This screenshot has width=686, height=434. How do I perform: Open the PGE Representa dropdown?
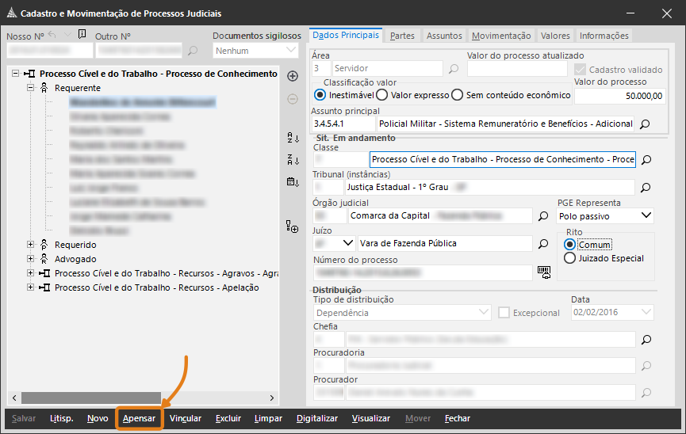[646, 215]
